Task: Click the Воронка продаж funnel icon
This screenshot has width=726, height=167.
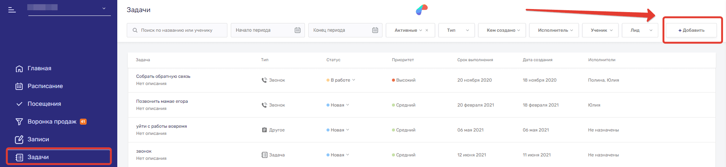Action: pos(19,122)
